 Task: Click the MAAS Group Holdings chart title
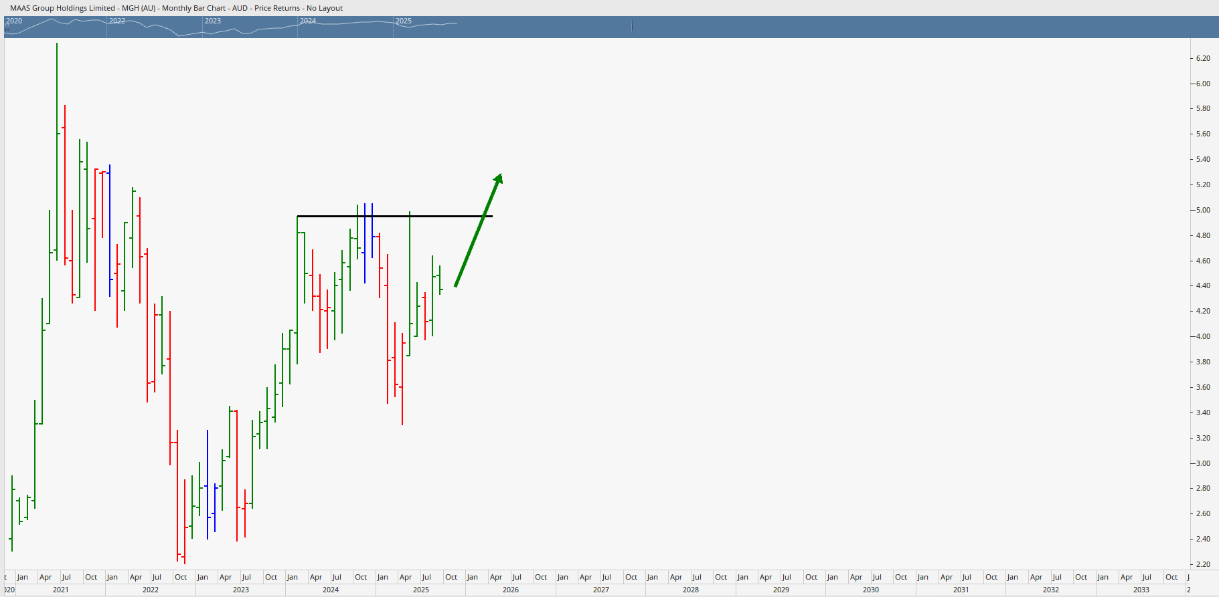176,8
